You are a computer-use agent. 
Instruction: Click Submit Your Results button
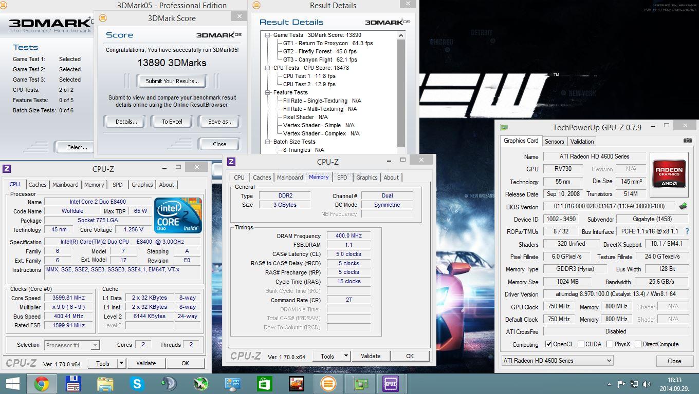172,81
